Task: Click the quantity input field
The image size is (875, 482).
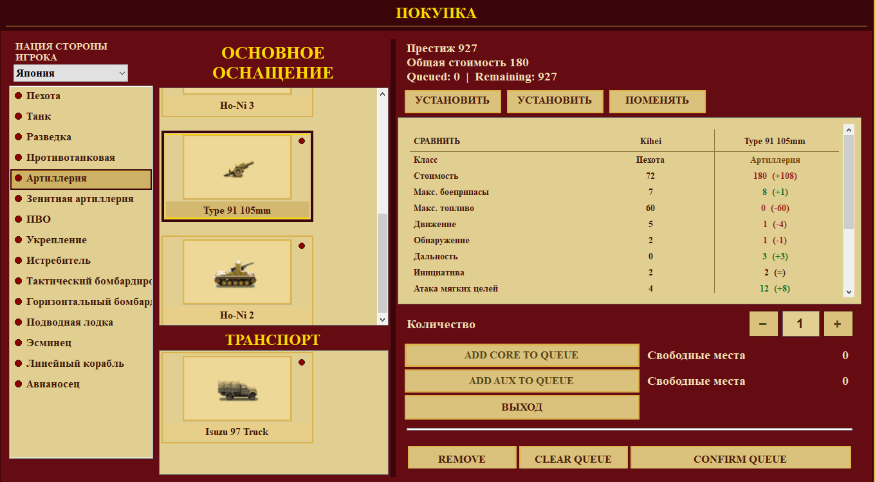Action: coord(800,324)
